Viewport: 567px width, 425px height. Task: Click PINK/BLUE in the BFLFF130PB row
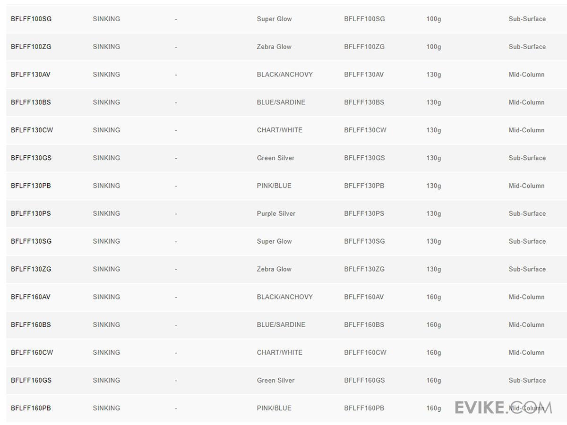pos(274,186)
